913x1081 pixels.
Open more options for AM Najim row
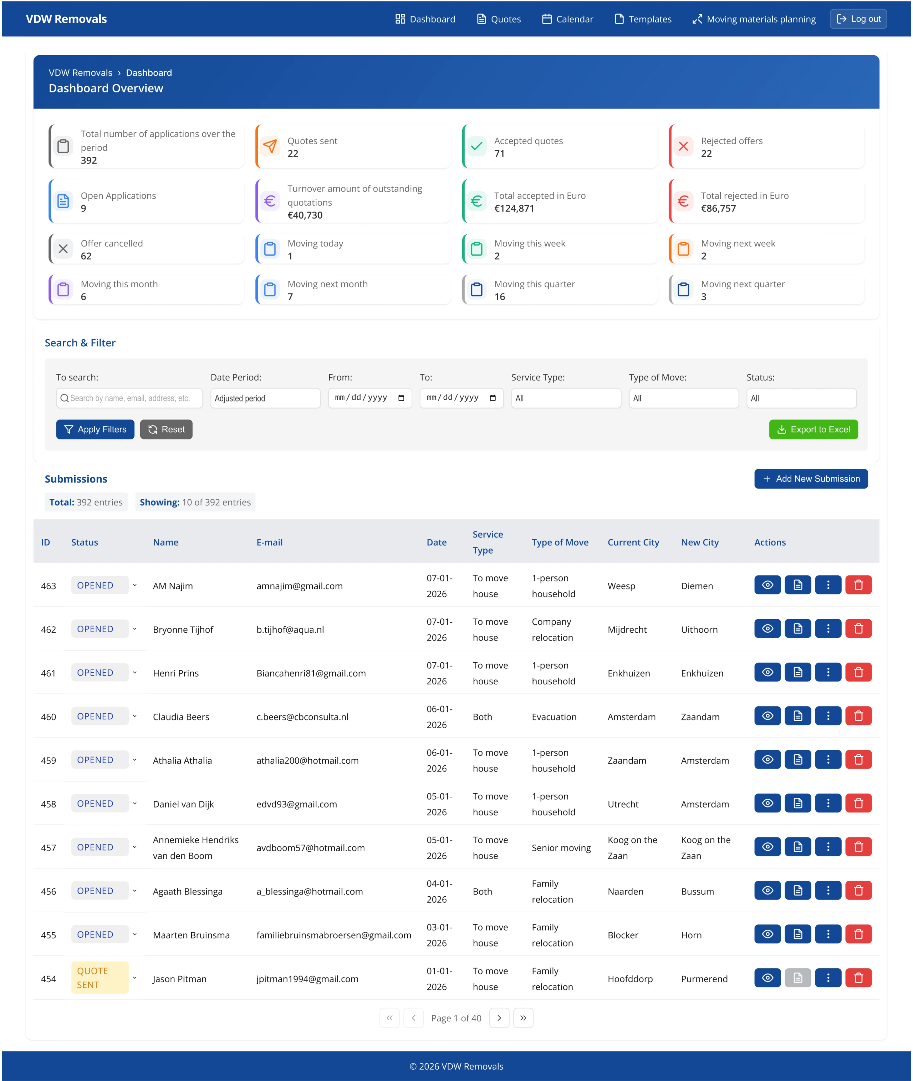pos(828,585)
